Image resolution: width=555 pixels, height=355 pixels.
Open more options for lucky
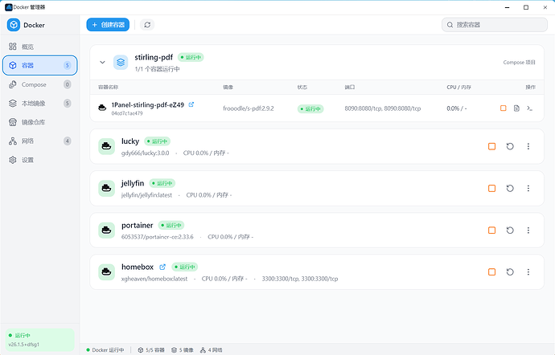pos(528,146)
